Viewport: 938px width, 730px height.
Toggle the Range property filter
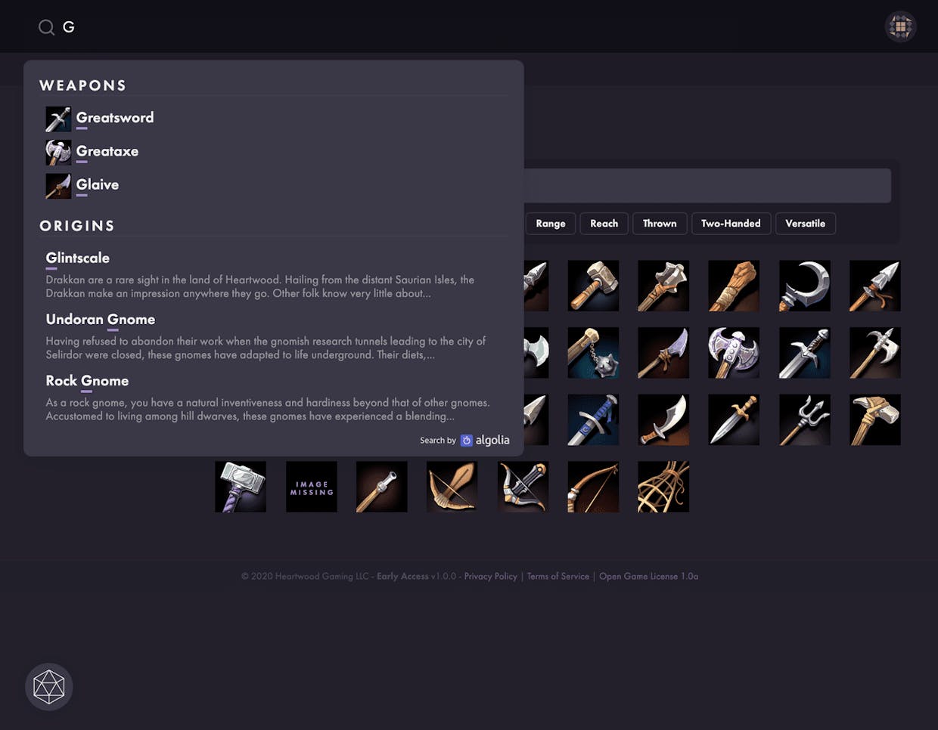point(551,224)
